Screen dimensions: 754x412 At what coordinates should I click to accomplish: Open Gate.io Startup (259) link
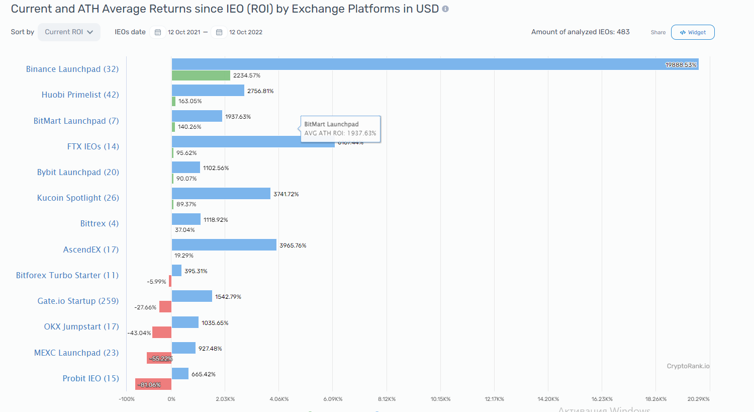[x=78, y=301]
